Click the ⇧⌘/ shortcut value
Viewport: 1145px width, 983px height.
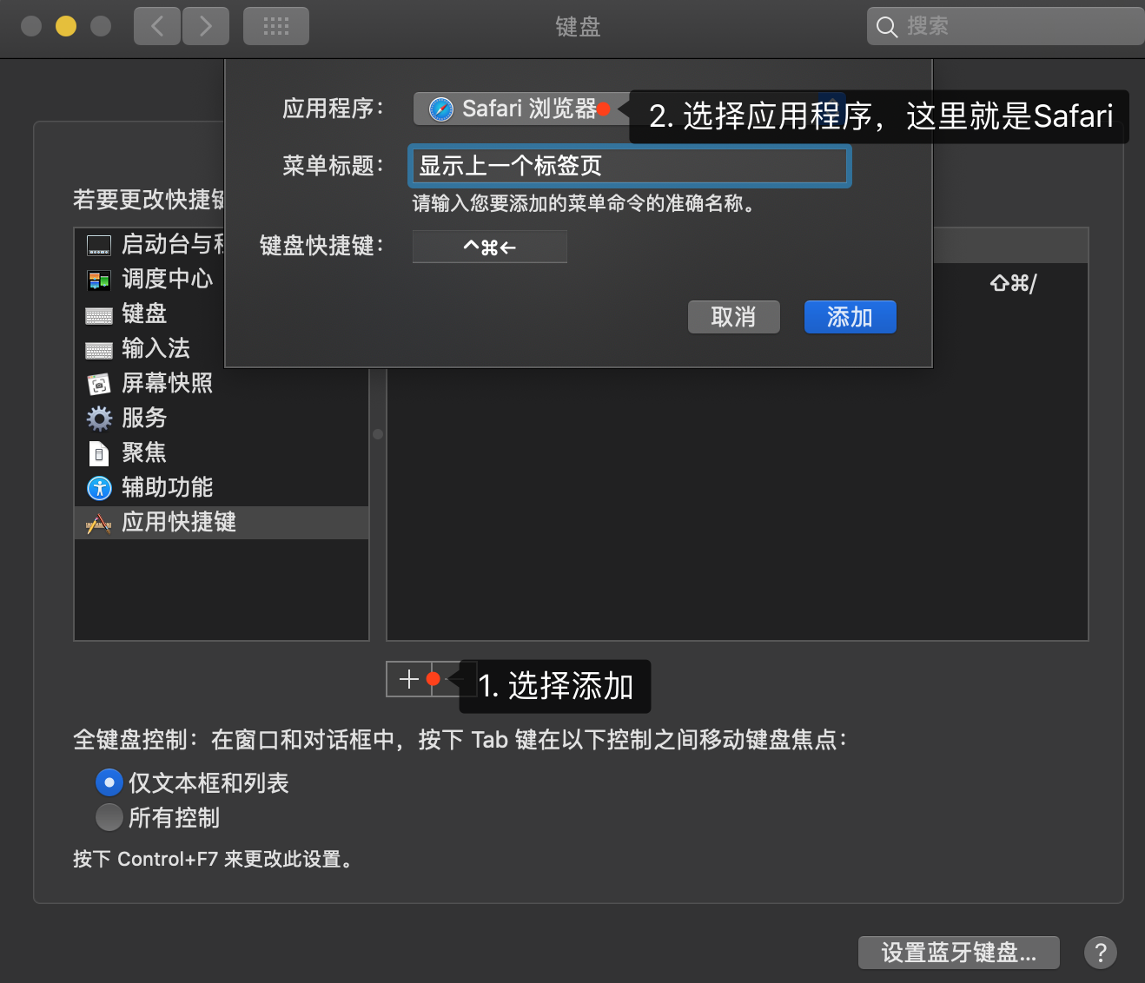click(1013, 283)
